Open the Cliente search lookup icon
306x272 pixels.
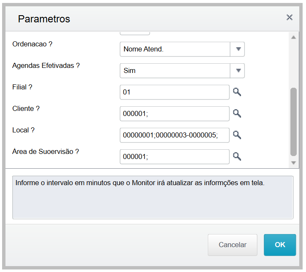click(x=237, y=113)
